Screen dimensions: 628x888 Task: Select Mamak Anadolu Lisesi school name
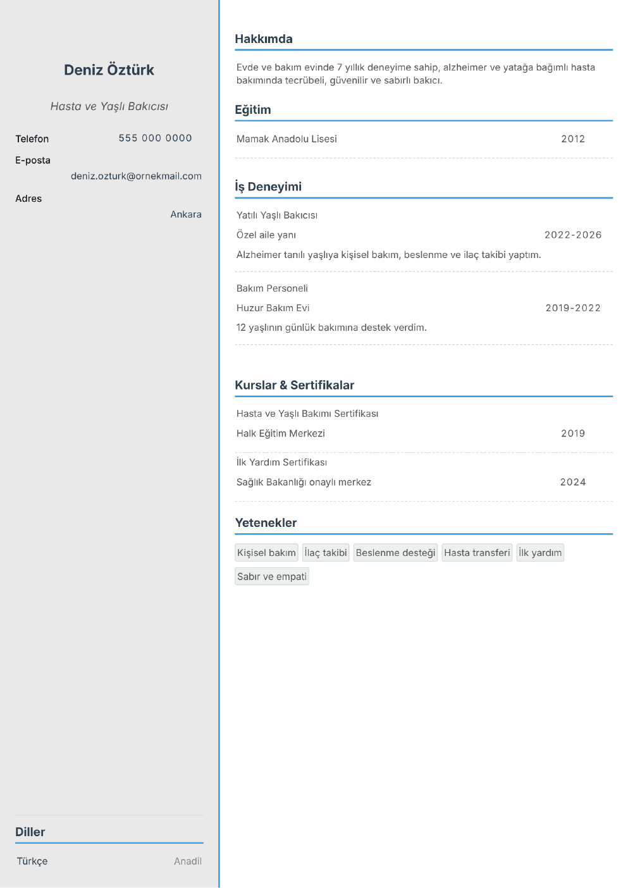coord(286,139)
